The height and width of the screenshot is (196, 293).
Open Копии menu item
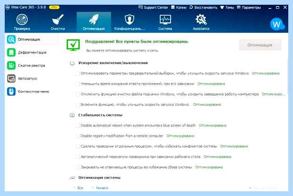181,8
